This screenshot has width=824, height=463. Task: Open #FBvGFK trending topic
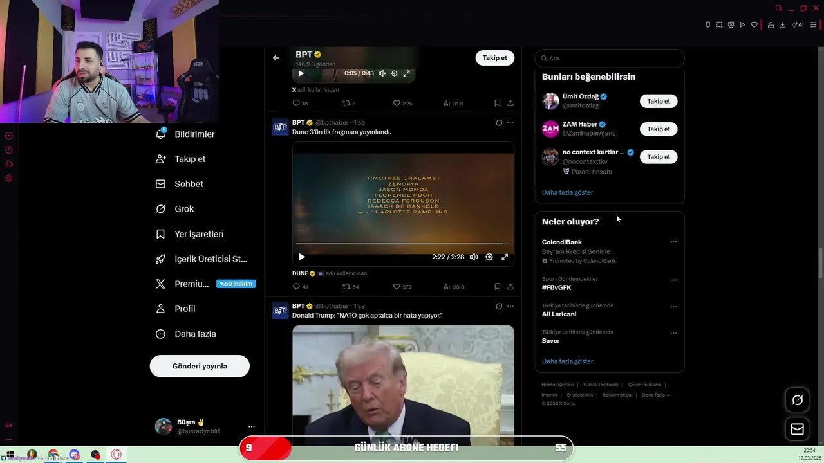pyautogui.click(x=557, y=287)
